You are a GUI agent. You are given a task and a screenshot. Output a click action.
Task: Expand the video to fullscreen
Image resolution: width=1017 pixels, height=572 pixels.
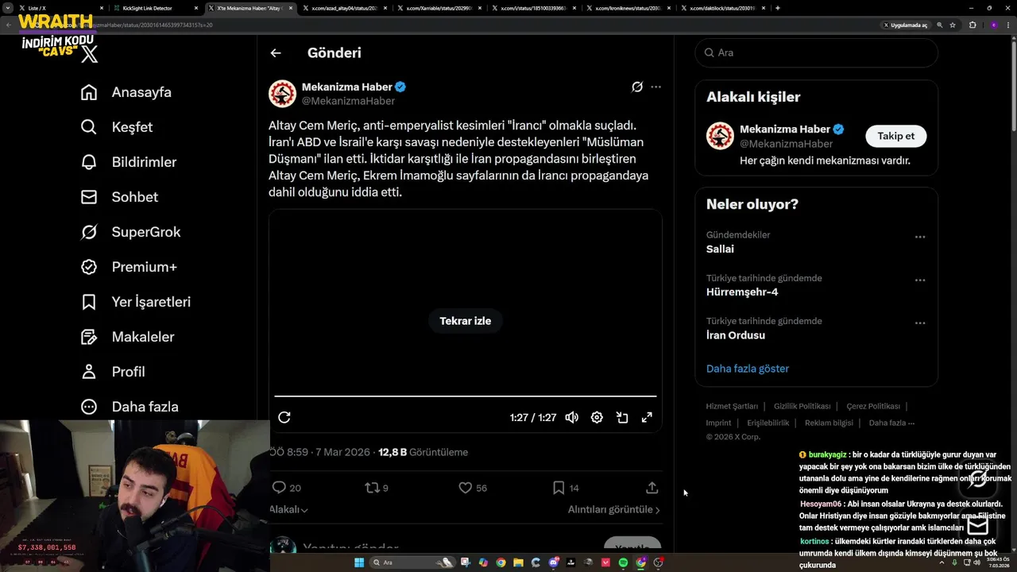pos(647,417)
